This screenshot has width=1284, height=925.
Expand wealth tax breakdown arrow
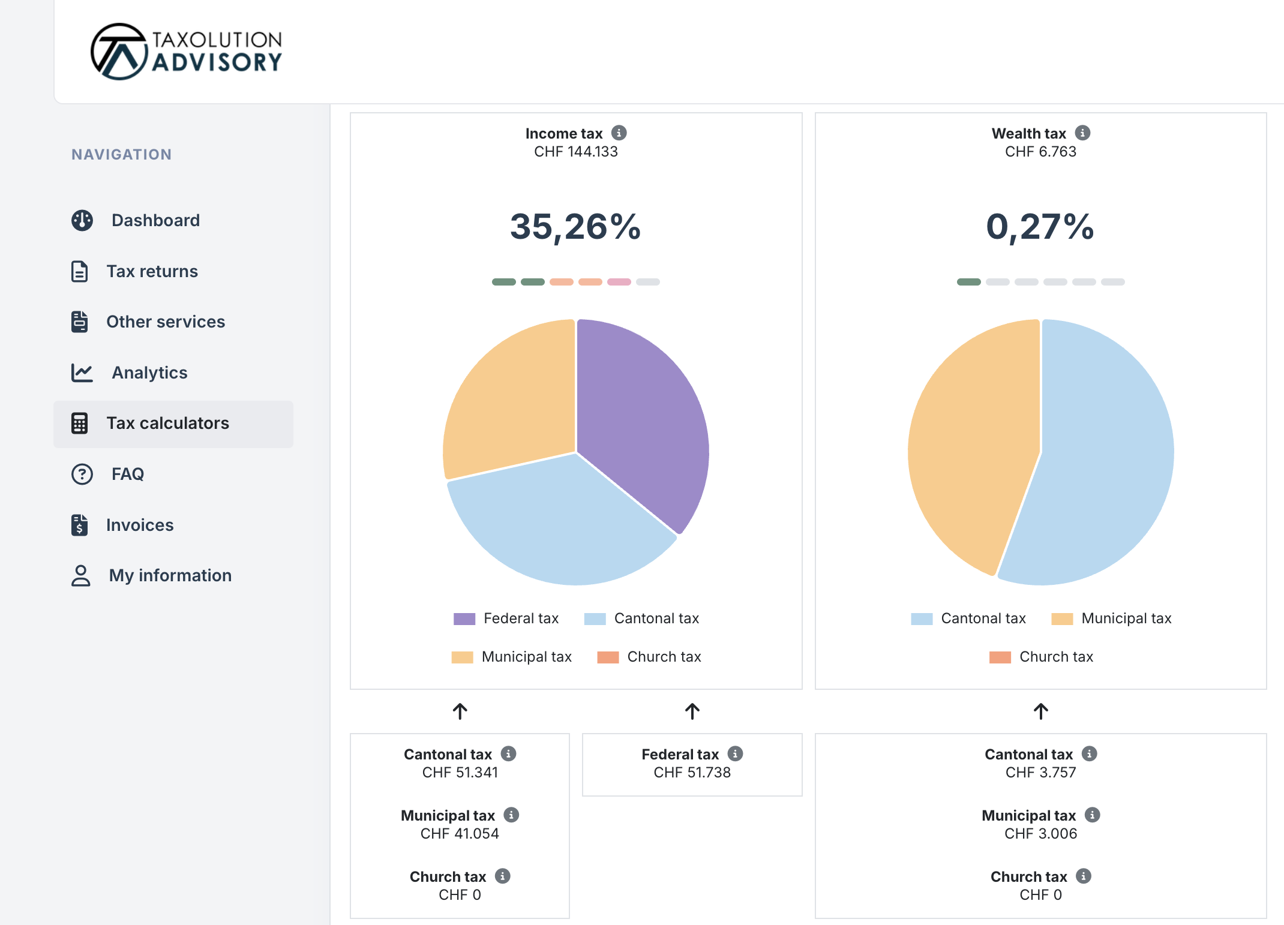(x=1041, y=711)
